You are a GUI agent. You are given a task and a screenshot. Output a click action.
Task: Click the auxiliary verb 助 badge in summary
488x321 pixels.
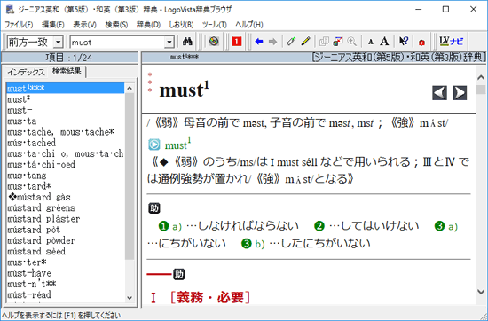click(154, 208)
